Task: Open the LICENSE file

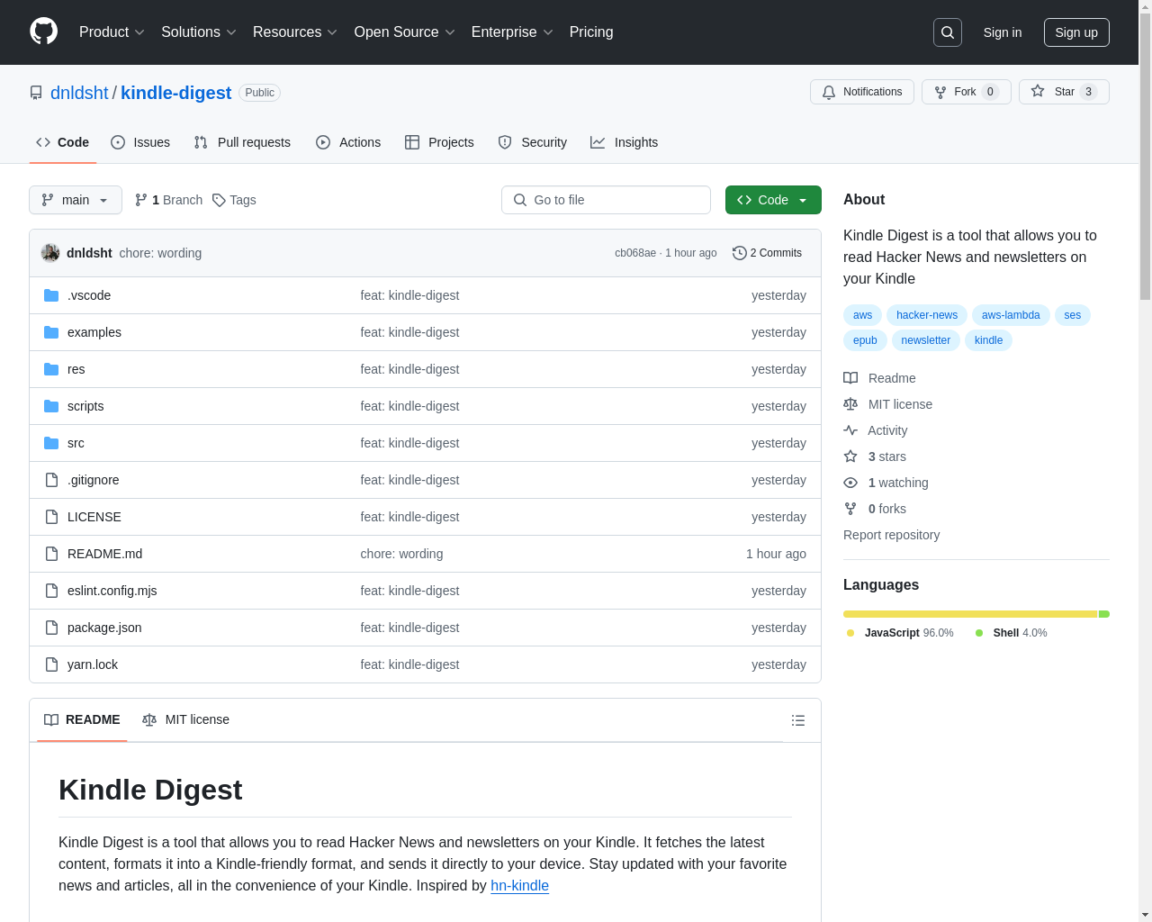Action: (x=94, y=517)
